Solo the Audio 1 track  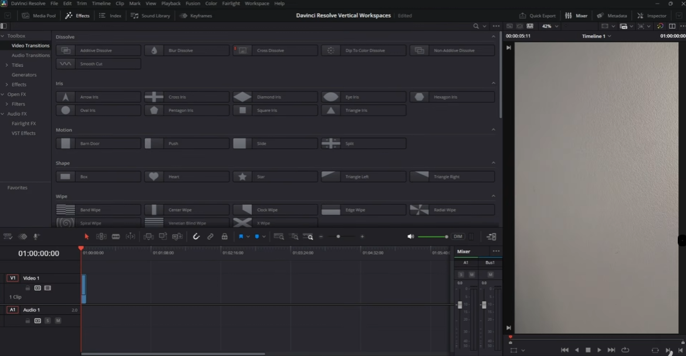point(48,321)
